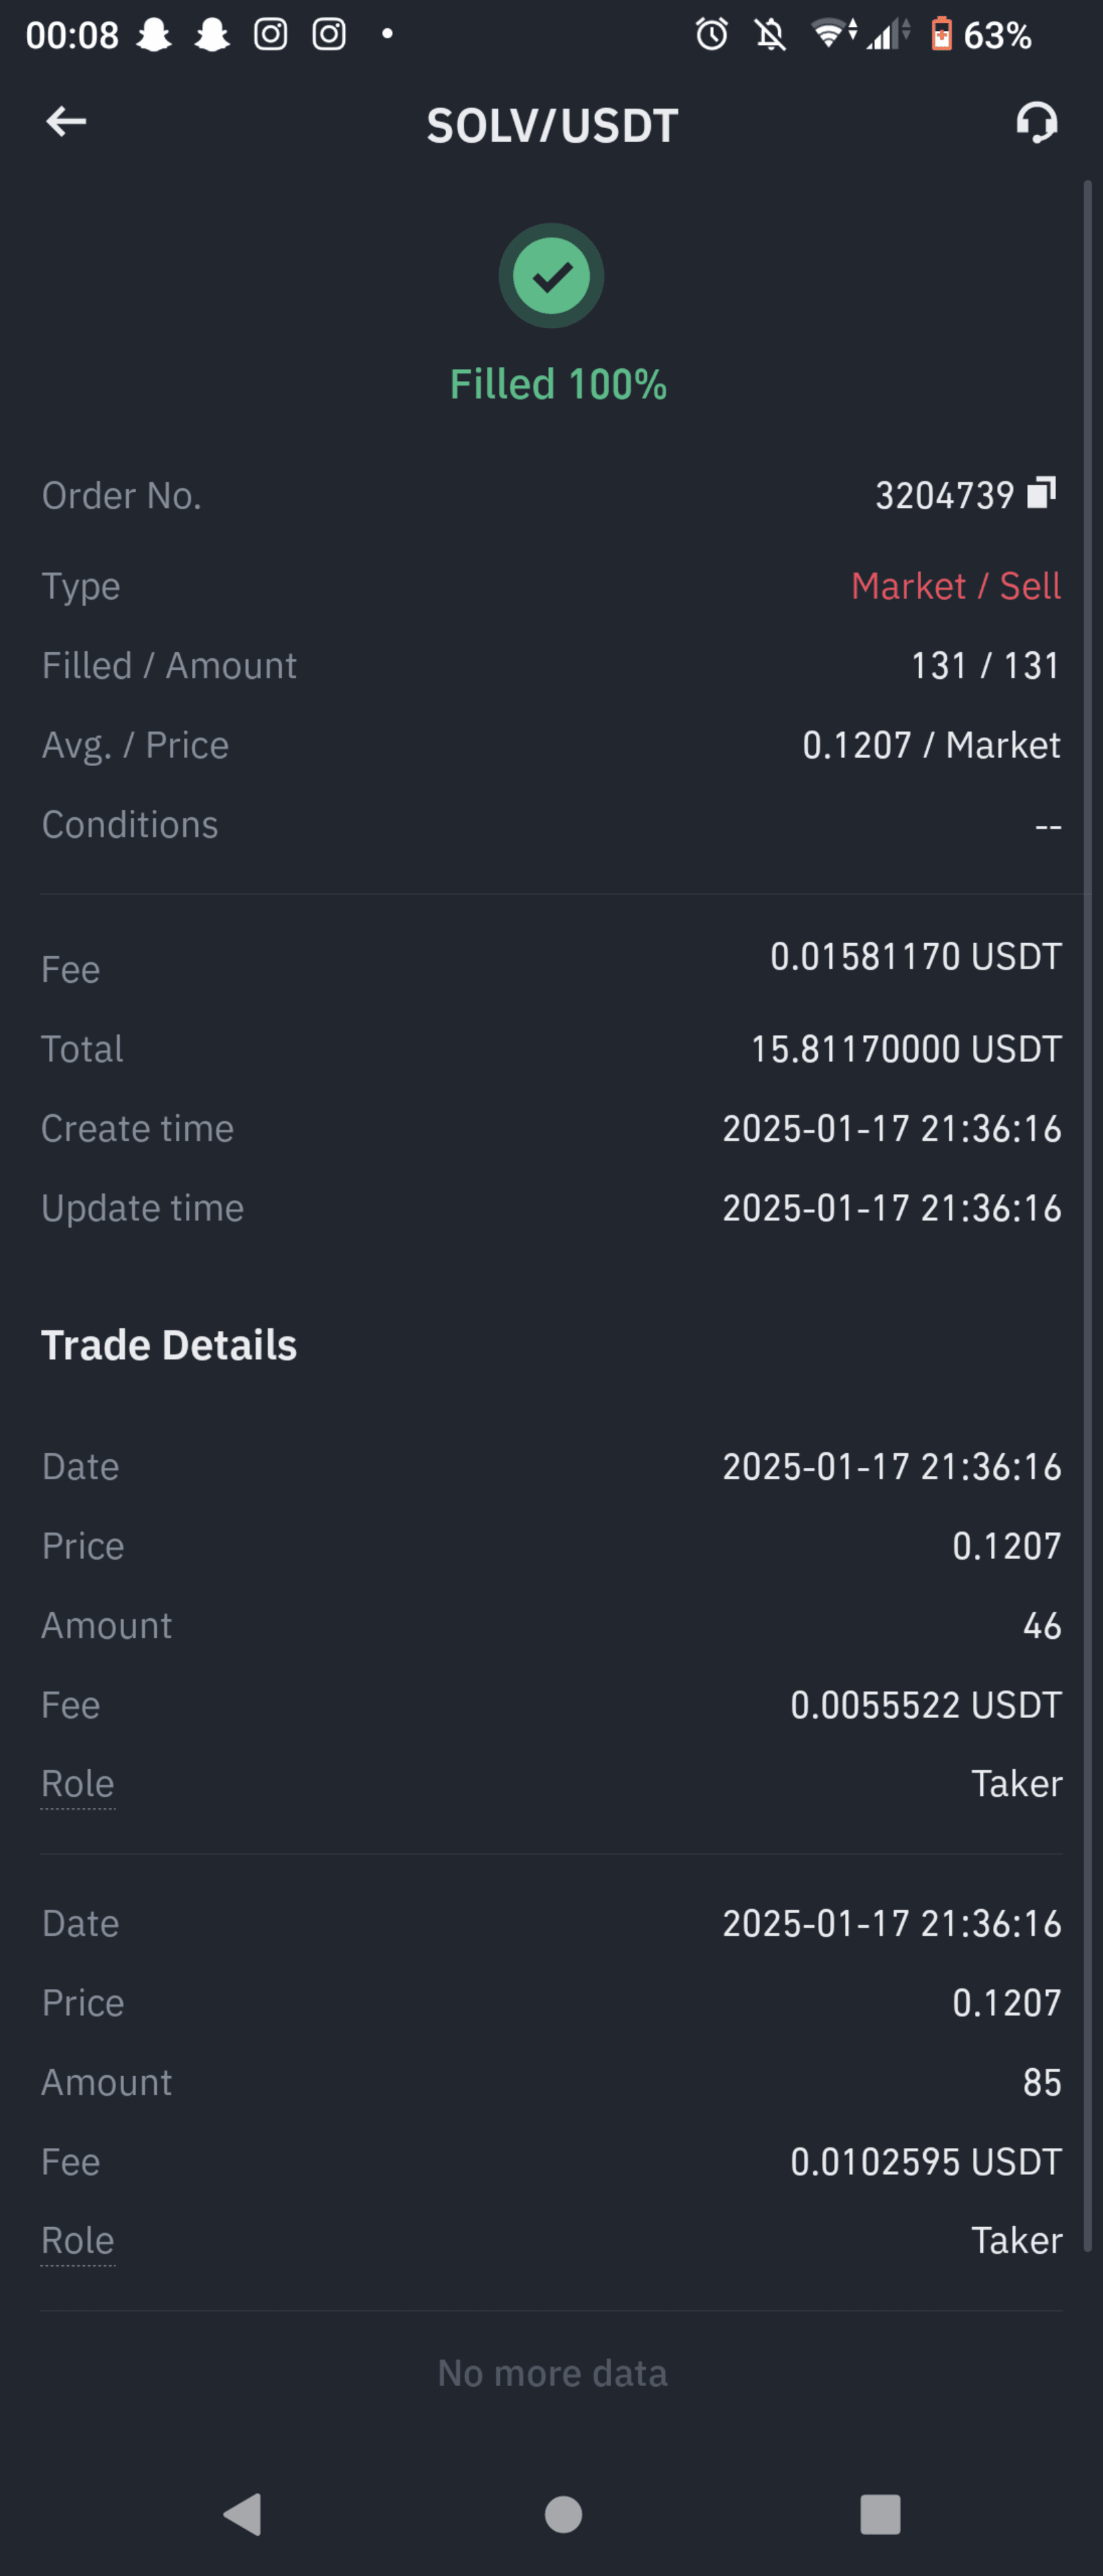Viewport: 1103px width, 2576px height.
Task: Open customer support headset icon
Action: (1037, 123)
